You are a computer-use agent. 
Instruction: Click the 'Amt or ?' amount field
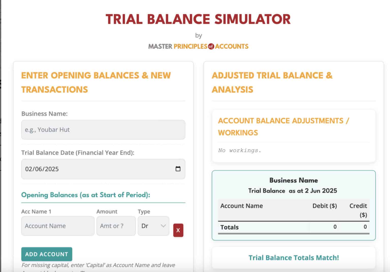click(116, 226)
